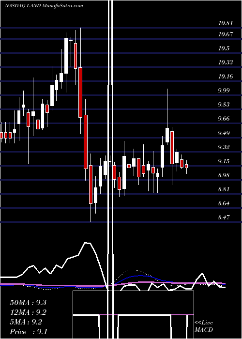Click the tall white candle peaking near 10.67
The image size is (242, 339).
tap(66, 56)
